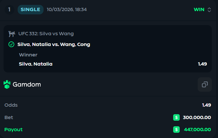
Task: Click the green checkmark won icon
Action: pos(11,44)
